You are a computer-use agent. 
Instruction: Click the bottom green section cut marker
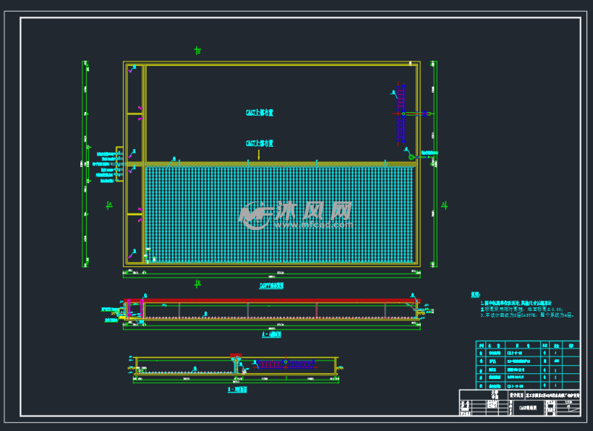click(197, 283)
